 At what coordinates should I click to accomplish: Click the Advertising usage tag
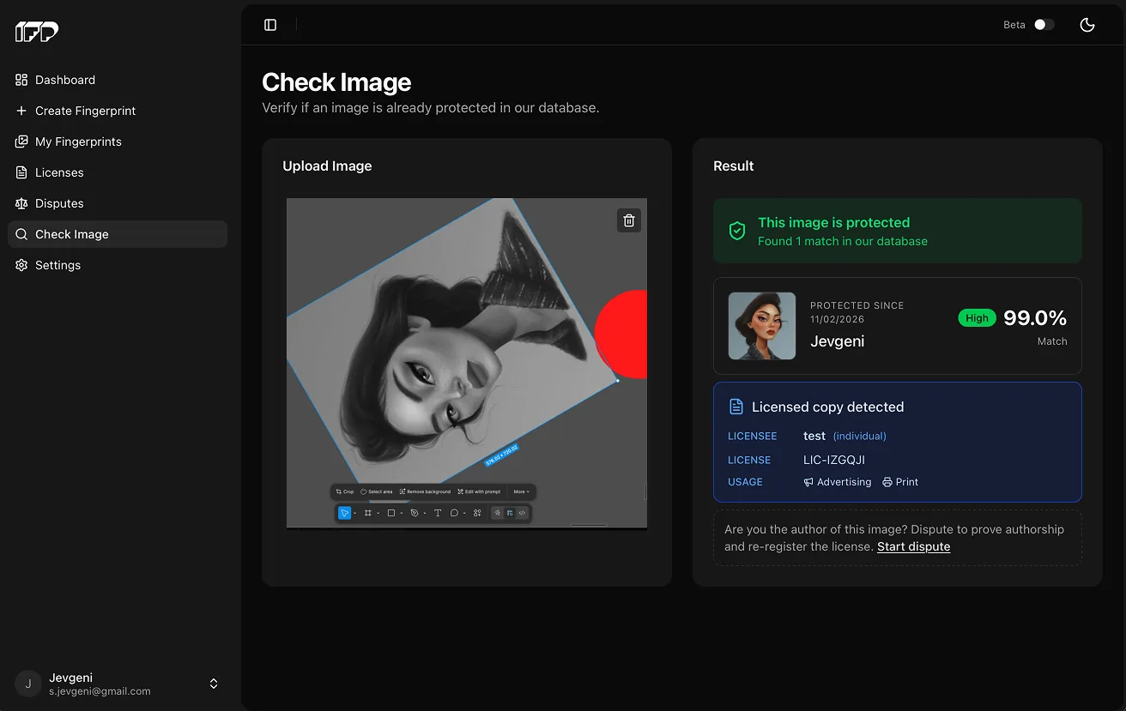[838, 482]
